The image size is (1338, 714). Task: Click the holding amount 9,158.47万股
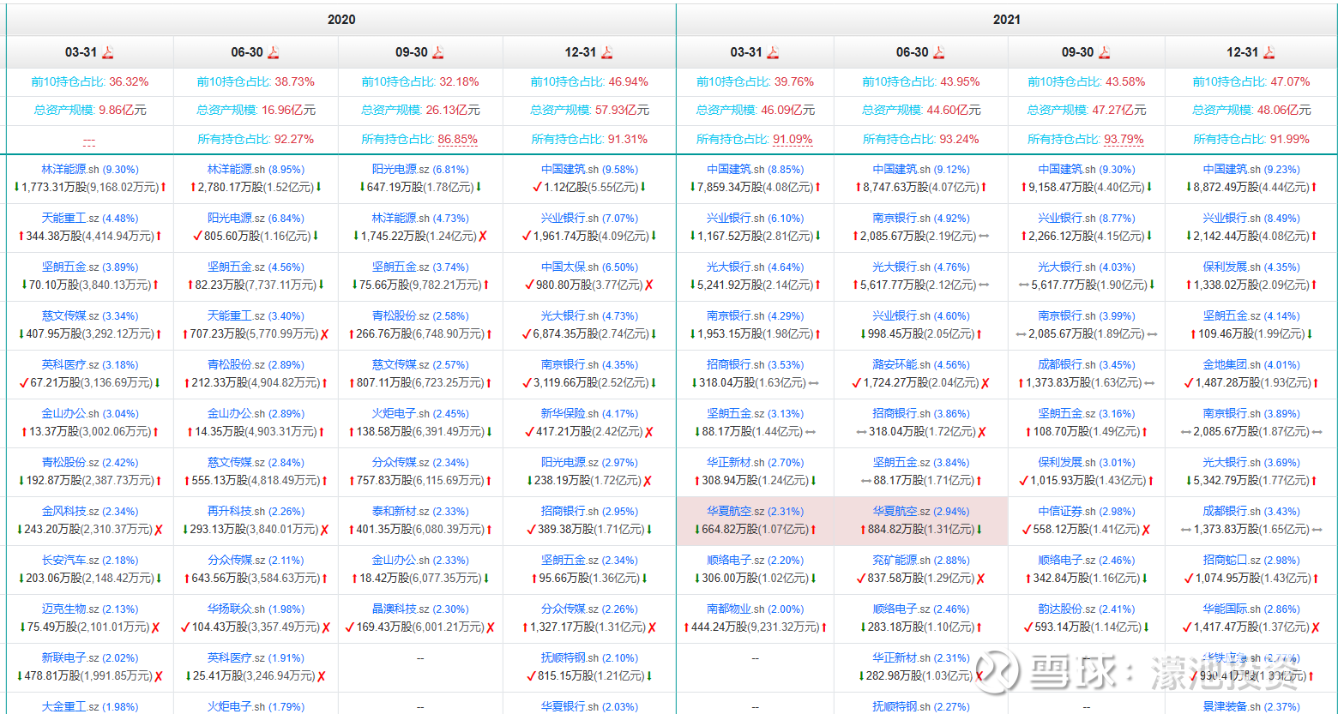[x=1059, y=188]
